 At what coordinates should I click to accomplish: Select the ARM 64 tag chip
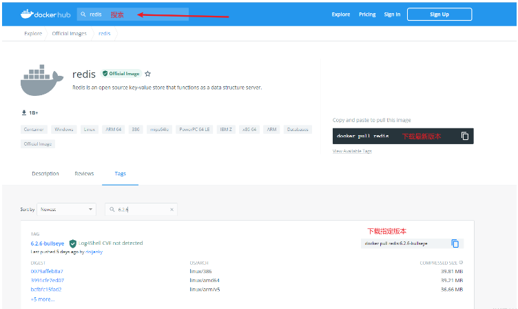(x=113, y=130)
